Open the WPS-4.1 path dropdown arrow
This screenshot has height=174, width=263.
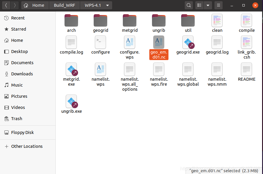[107, 5]
